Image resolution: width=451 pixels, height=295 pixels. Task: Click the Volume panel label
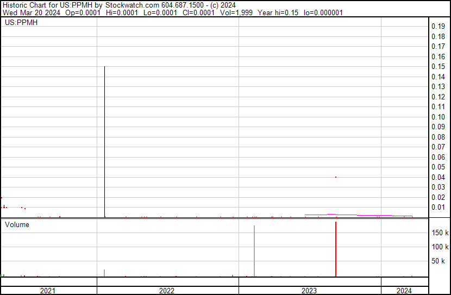click(x=17, y=224)
